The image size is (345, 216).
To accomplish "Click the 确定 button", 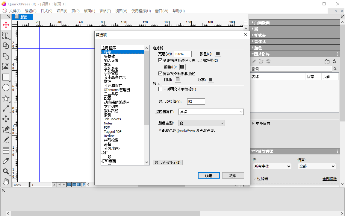I will click(209, 176).
